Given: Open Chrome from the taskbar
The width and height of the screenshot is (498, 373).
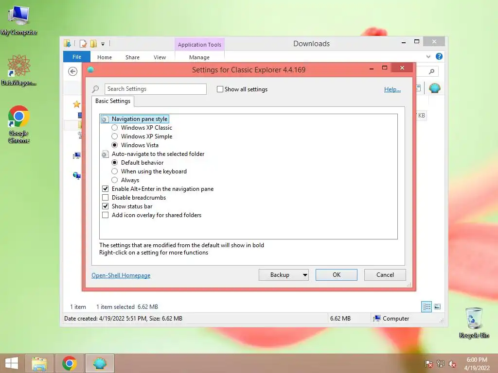Looking at the screenshot, I should tap(70, 363).
